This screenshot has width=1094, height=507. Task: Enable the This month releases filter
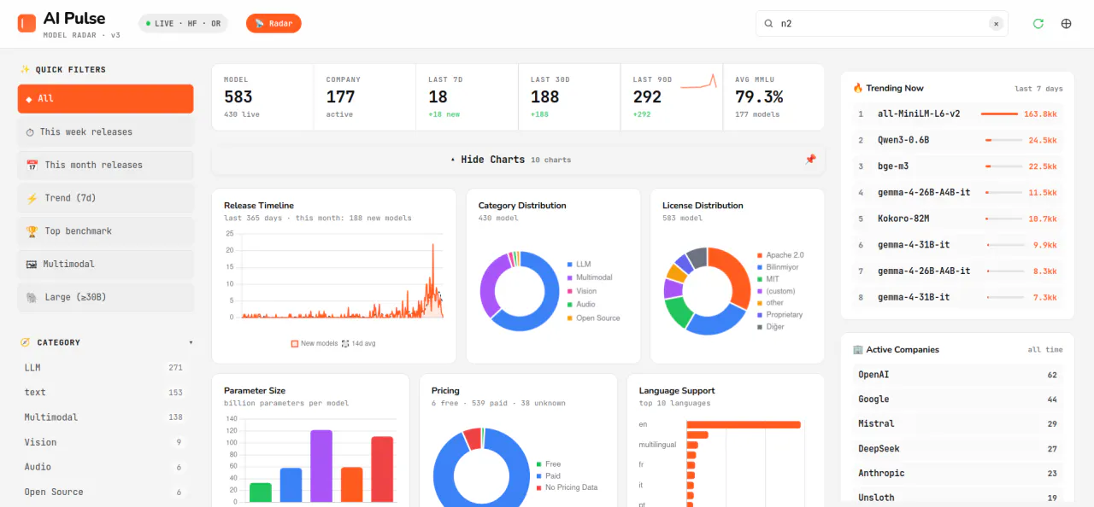coord(105,165)
